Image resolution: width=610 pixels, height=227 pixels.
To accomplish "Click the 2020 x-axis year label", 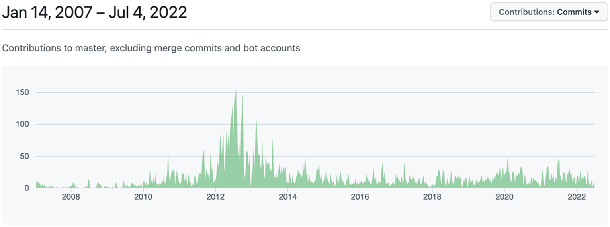I will click(x=504, y=197).
